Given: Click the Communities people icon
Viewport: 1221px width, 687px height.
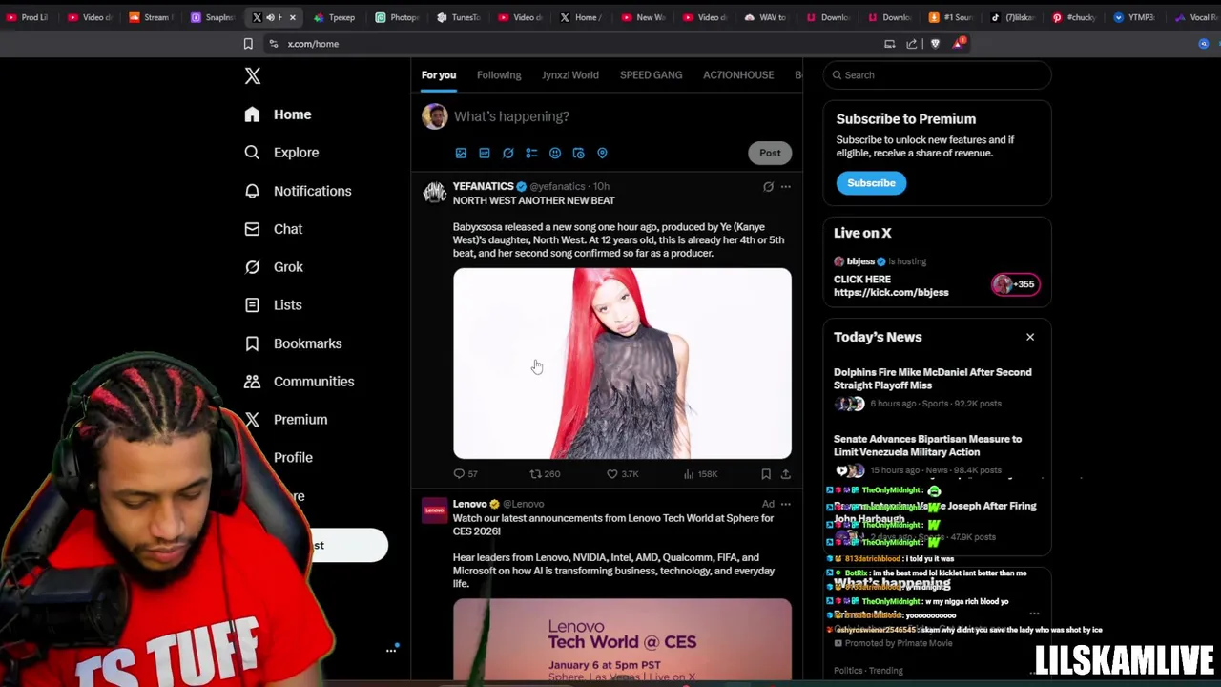Looking at the screenshot, I should click(252, 382).
